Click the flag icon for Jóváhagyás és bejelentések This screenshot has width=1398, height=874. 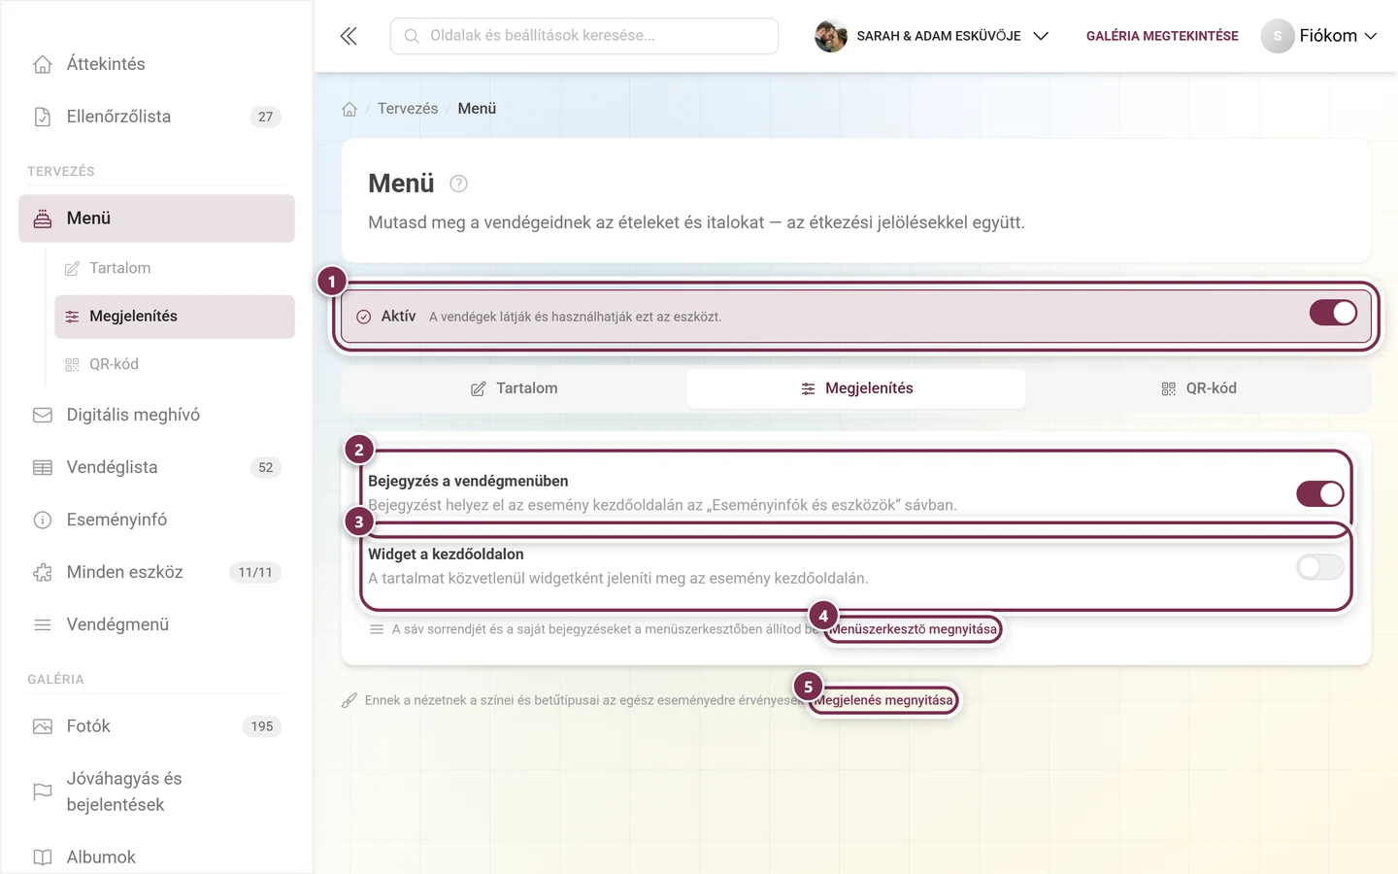43,791
